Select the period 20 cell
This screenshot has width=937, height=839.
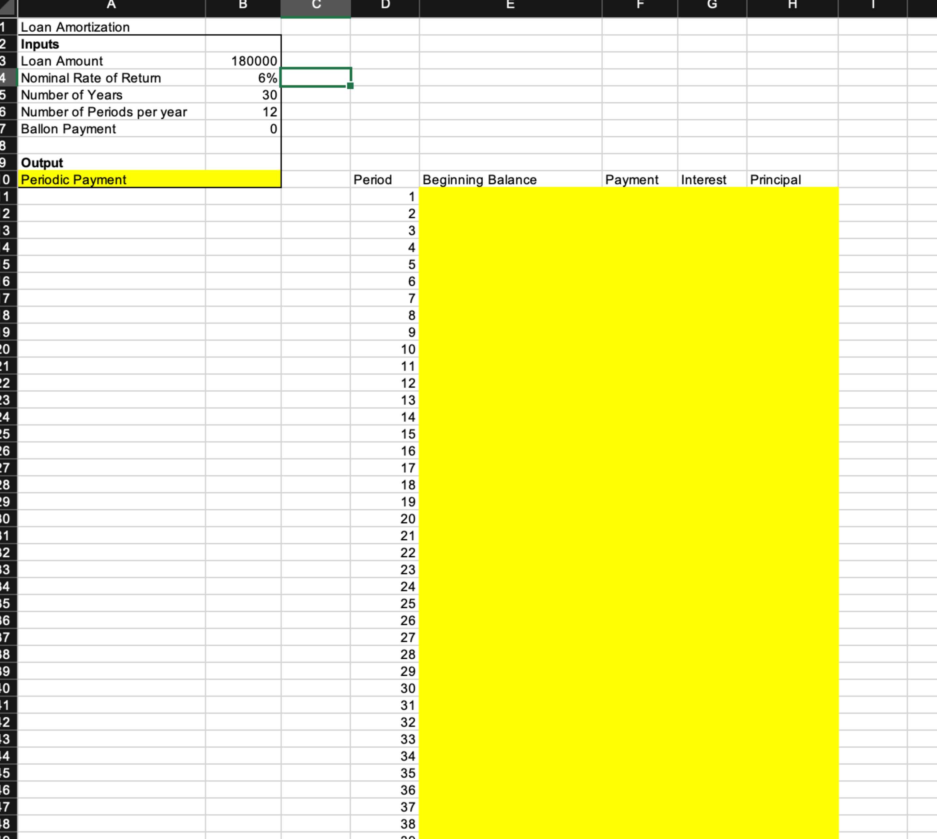[x=385, y=518]
